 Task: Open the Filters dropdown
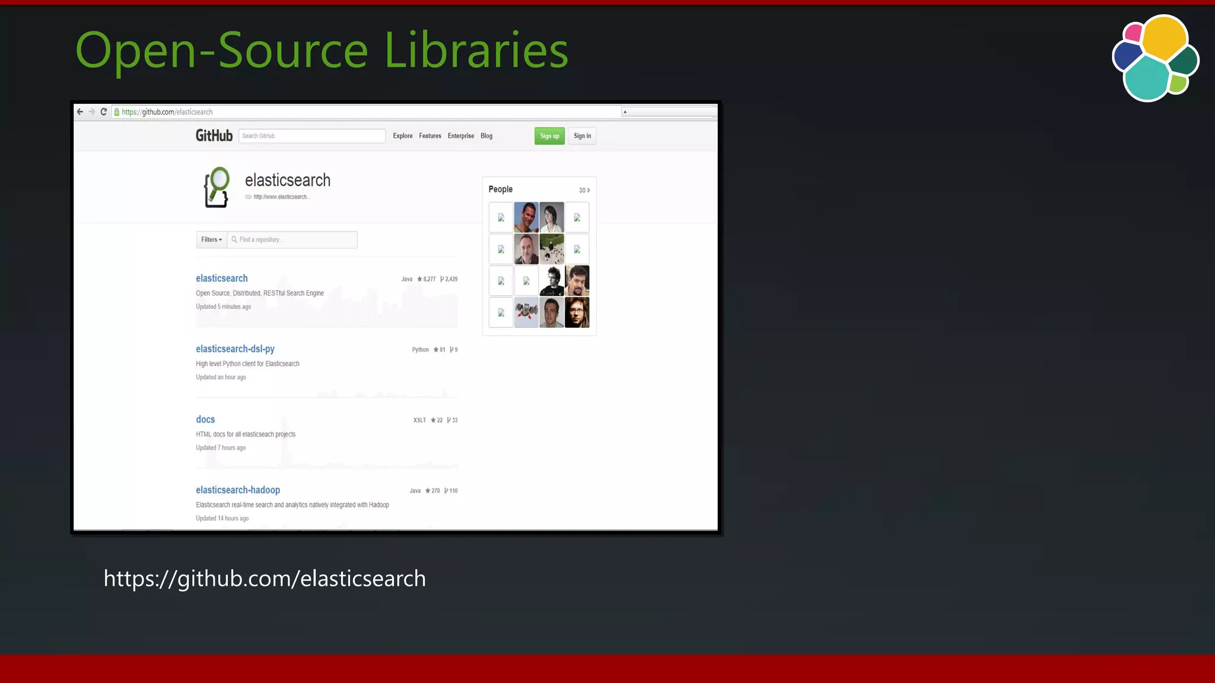pyautogui.click(x=212, y=240)
